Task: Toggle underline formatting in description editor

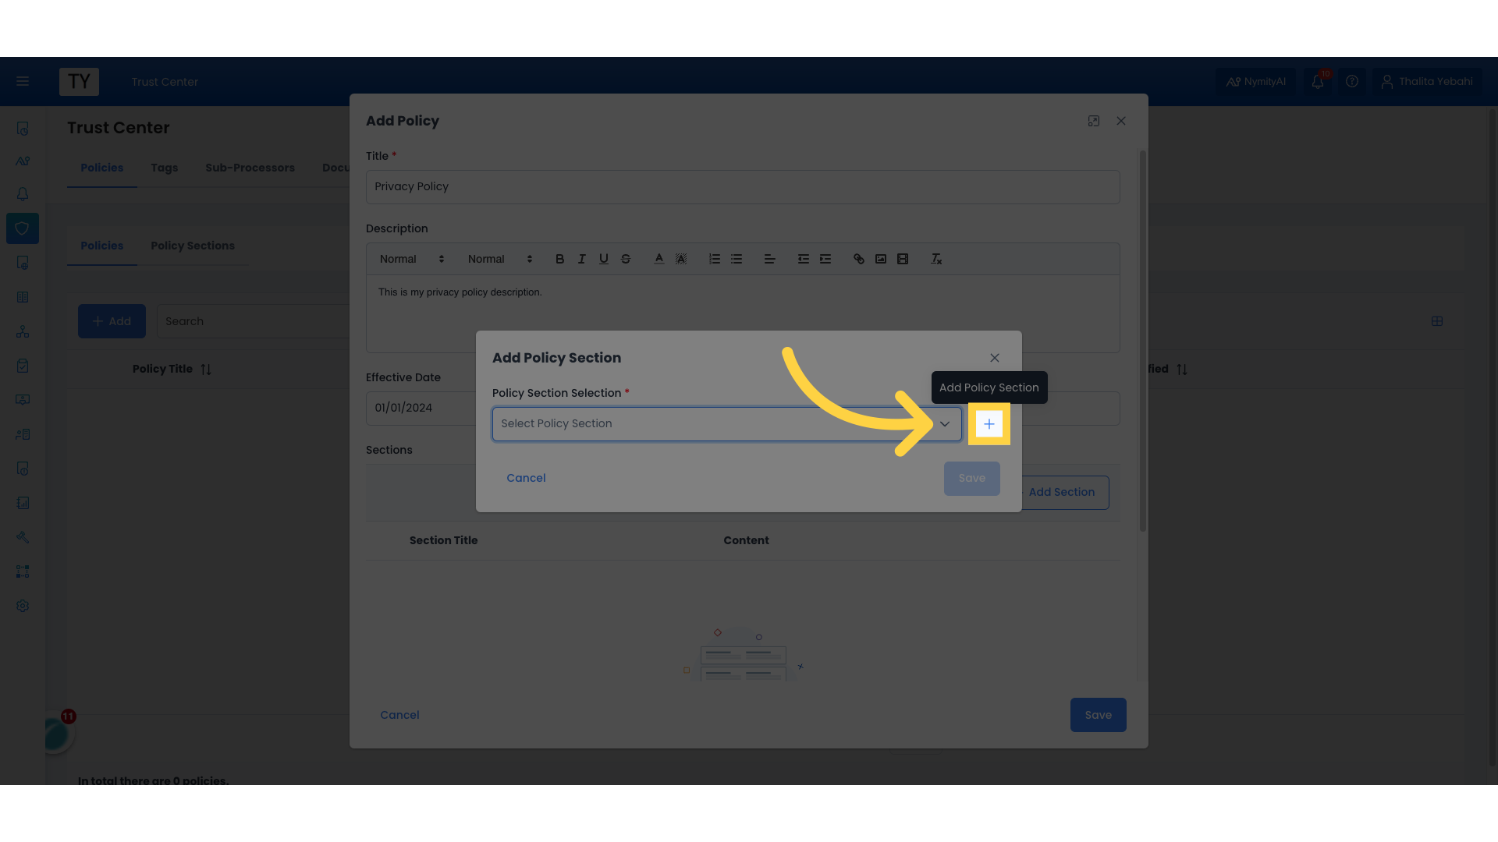Action: (x=603, y=259)
